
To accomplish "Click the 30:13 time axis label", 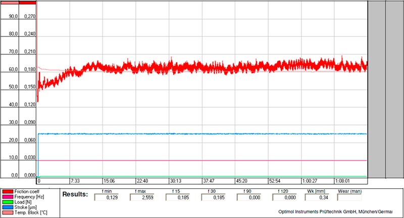I will point(175,181).
